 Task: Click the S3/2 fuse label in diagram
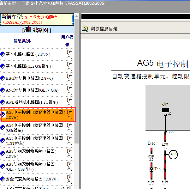tap(171, 132)
